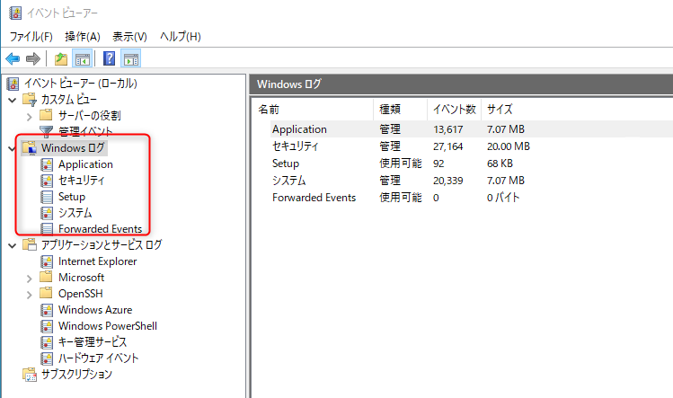Click the Back arrow toolbar icon
This screenshot has width=673, height=398.
pos(13,58)
